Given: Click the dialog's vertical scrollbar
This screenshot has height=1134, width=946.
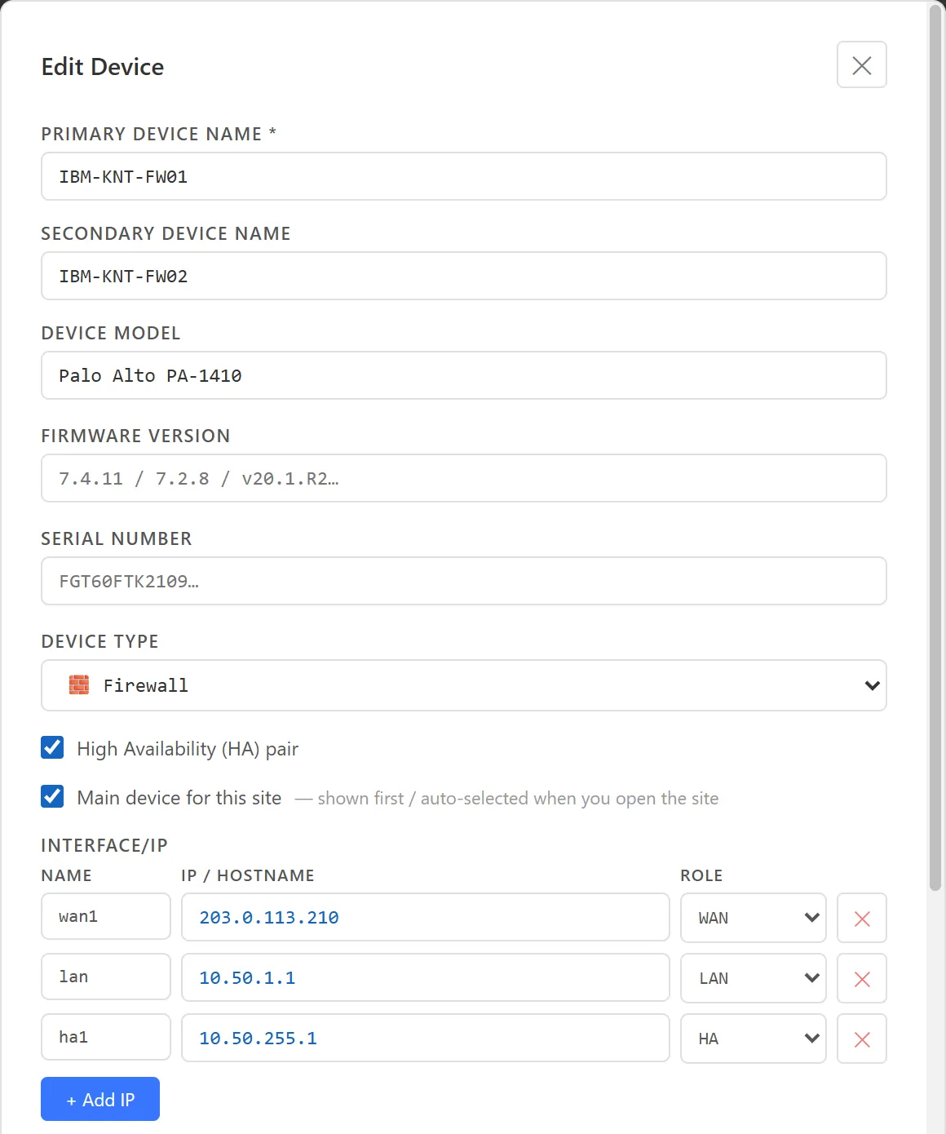Looking at the screenshot, I should [x=935, y=447].
